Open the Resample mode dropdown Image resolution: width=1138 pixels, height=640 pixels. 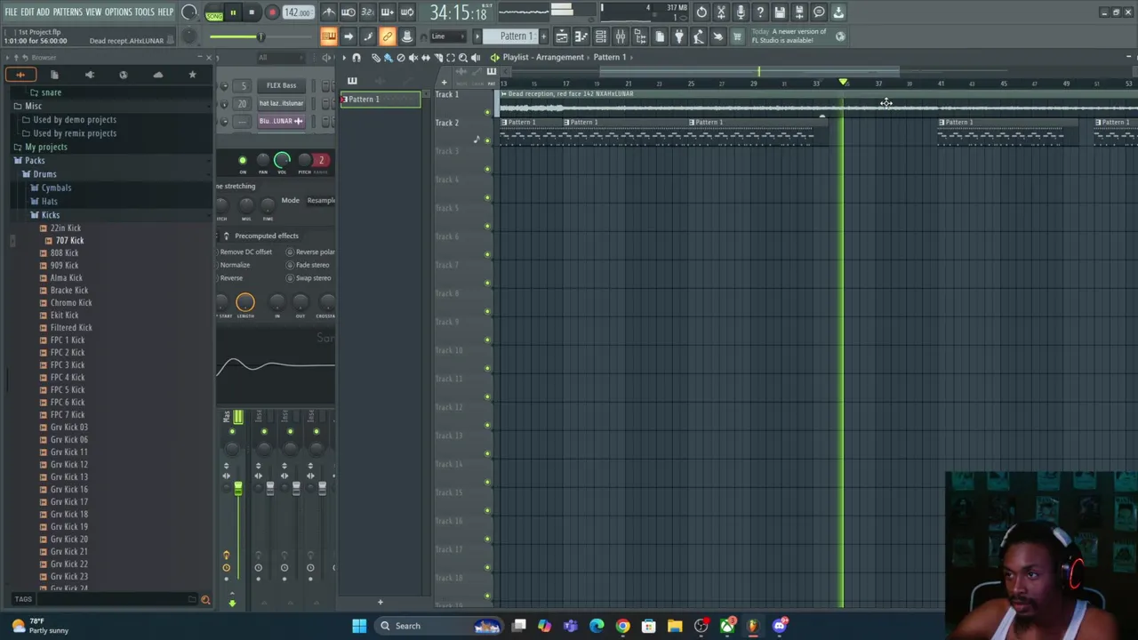320,200
